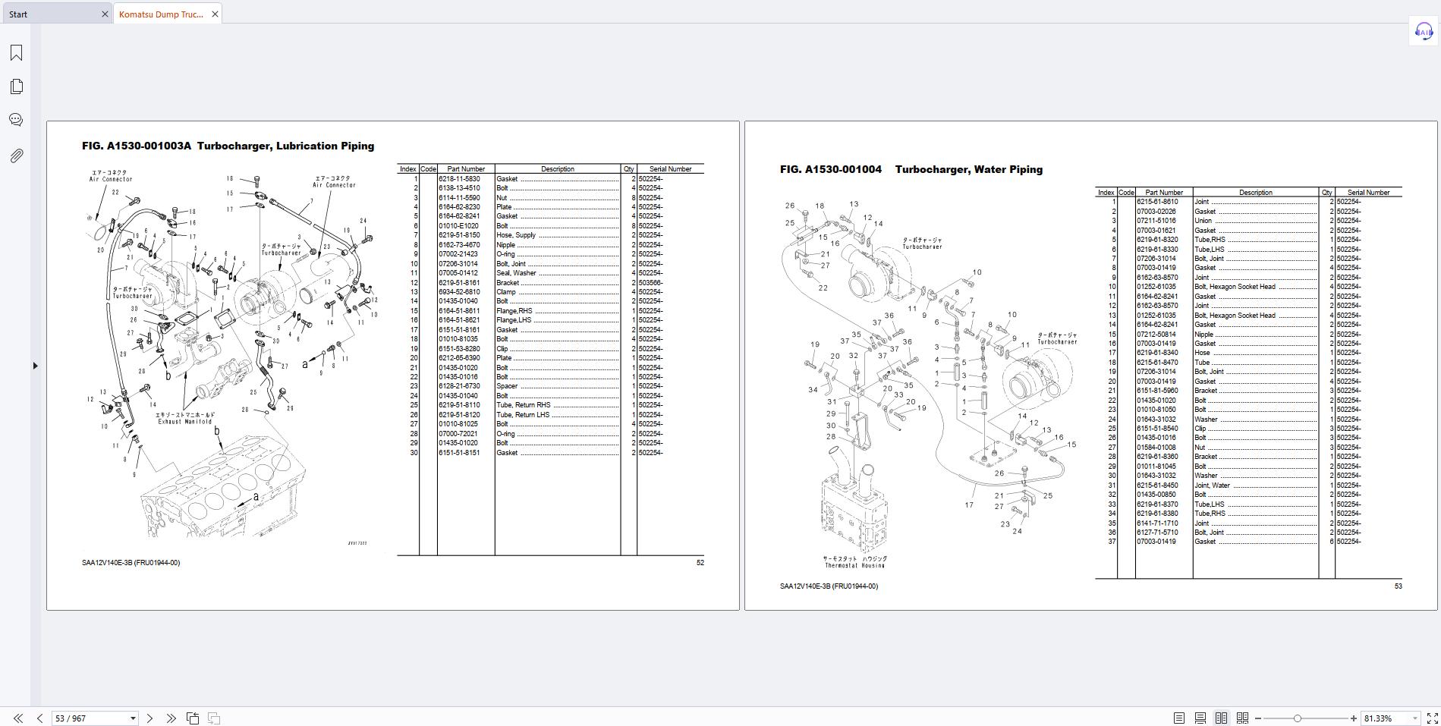Open the attachments paperclip panel

click(16, 156)
